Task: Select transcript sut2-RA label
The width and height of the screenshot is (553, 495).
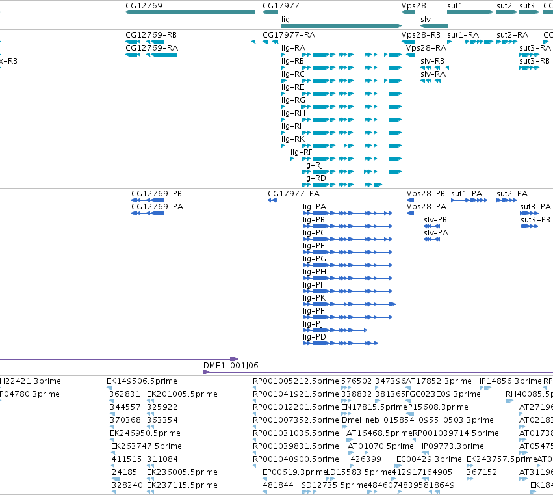Action: (x=513, y=35)
